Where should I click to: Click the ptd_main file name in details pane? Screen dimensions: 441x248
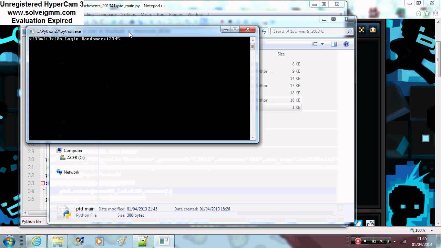coord(85,209)
